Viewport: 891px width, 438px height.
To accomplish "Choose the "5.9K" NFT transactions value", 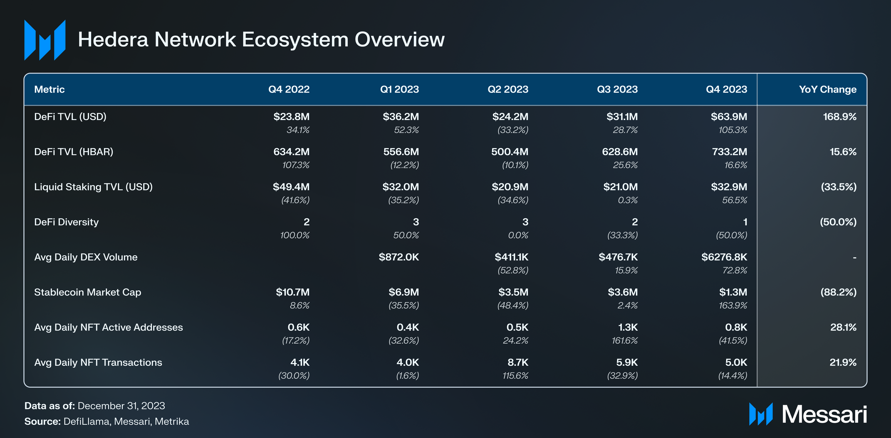I will [627, 362].
